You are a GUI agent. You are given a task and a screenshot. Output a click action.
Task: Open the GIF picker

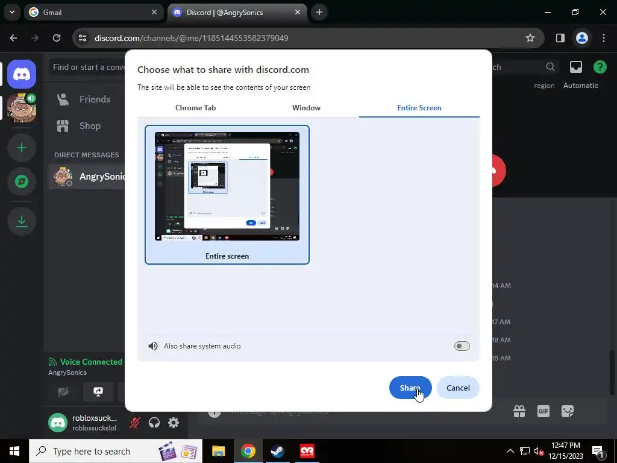pyautogui.click(x=543, y=411)
